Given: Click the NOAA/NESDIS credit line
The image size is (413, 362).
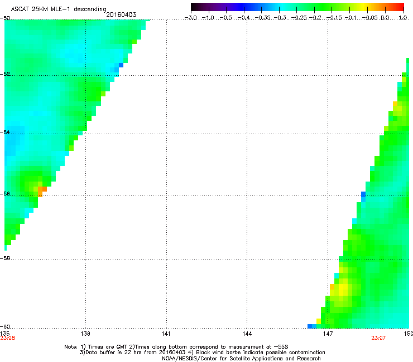Looking at the screenshot, I should pyautogui.click(x=241, y=359).
